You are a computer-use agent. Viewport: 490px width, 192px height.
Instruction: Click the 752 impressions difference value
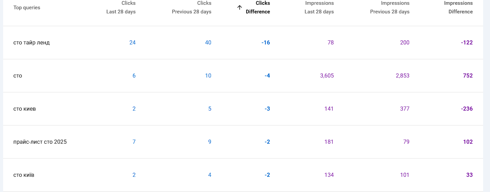click(x=468, y=76)
